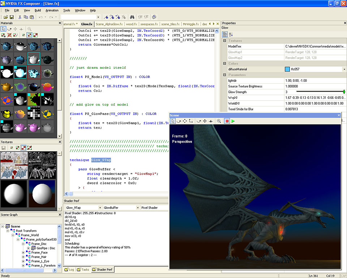347x278 pixels.
Task: Click the Scene window dolly camera icon
Action: point(211,121)
